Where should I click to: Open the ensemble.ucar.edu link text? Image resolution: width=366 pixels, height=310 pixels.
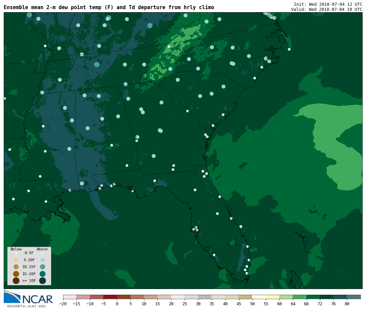26,306
